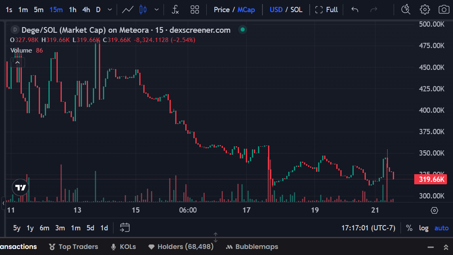Expand the timeframe dropdown next to D
The height and width of the screenshot is (255, 453).
pos(108,10)
